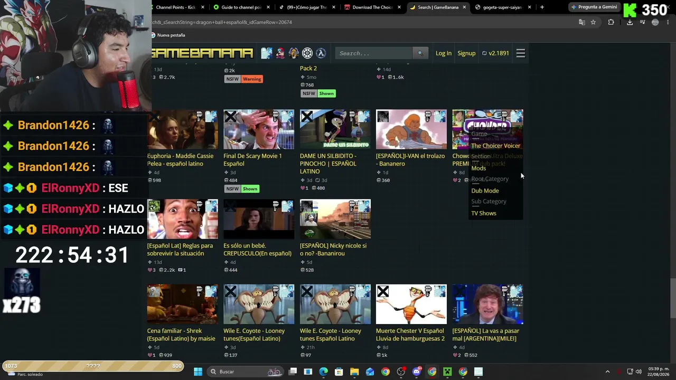Viewport: 676px width, 380px height.
Task: Open the GameBanana hamburger menu
Action: pos(521,53)
